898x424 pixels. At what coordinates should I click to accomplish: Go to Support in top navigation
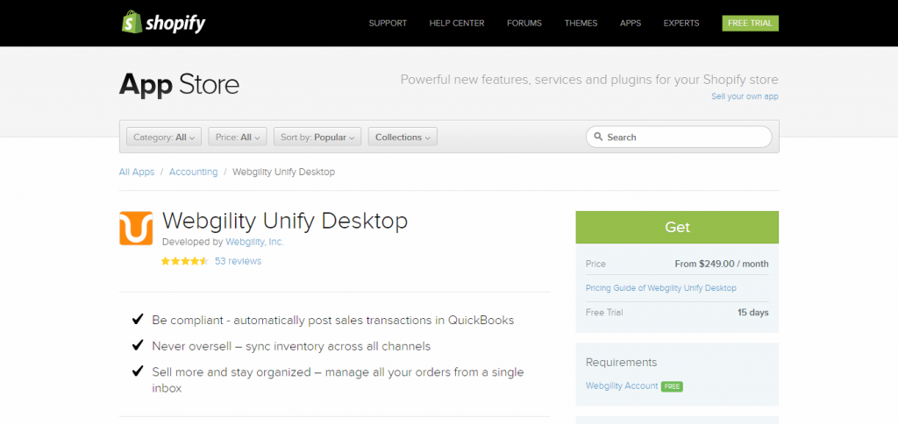tap(388, 24)
